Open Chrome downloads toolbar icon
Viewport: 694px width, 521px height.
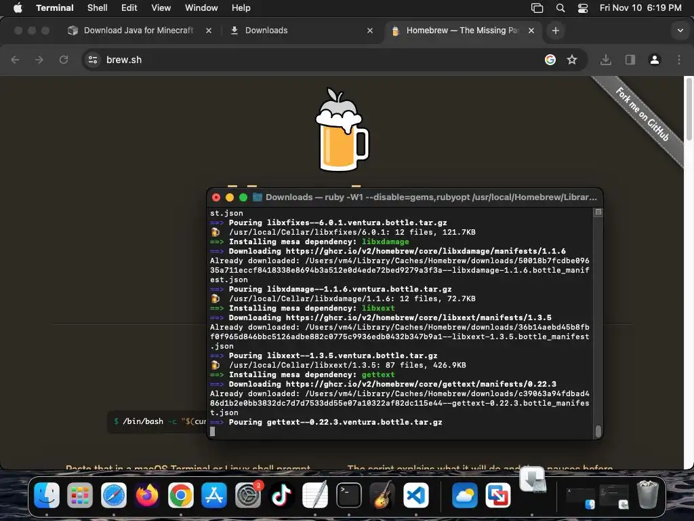(x=605, y=60)
